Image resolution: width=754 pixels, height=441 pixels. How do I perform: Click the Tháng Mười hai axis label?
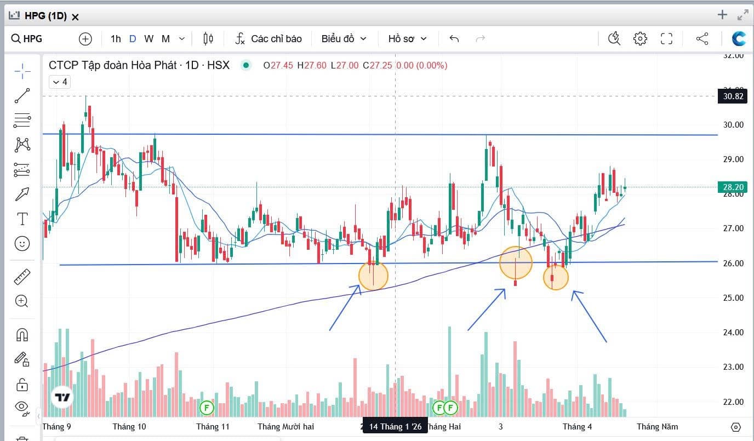click(x=286, y=427)
